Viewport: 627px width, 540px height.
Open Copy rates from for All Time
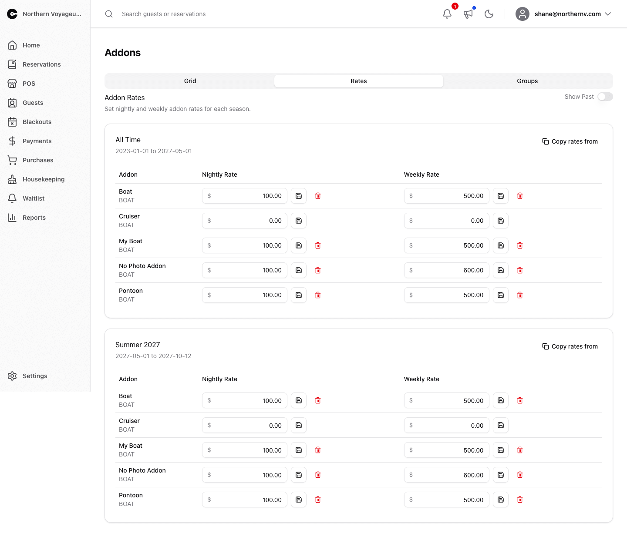[570, 141]
